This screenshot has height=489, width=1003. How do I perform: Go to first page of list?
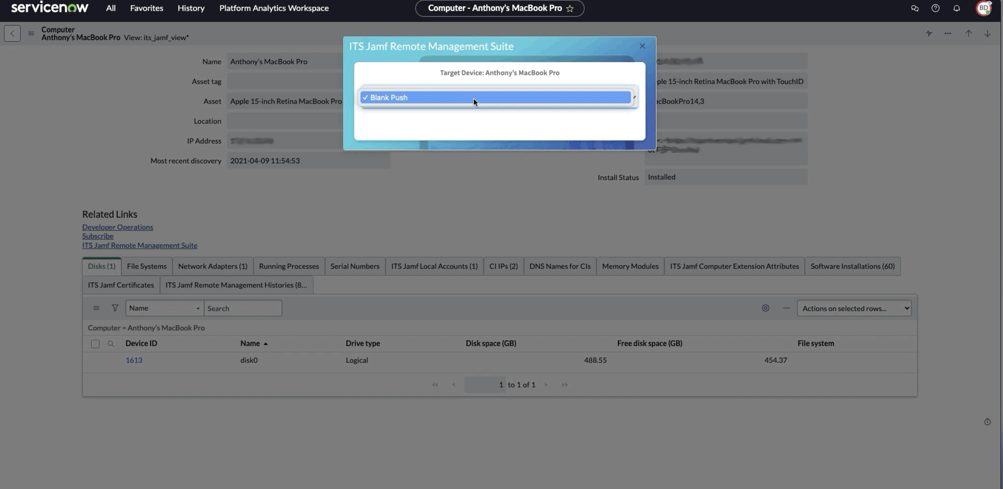tap(435, 385)
